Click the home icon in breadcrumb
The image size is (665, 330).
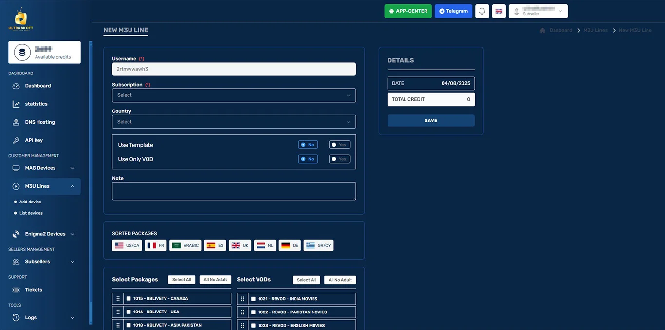tap(542, 30)
